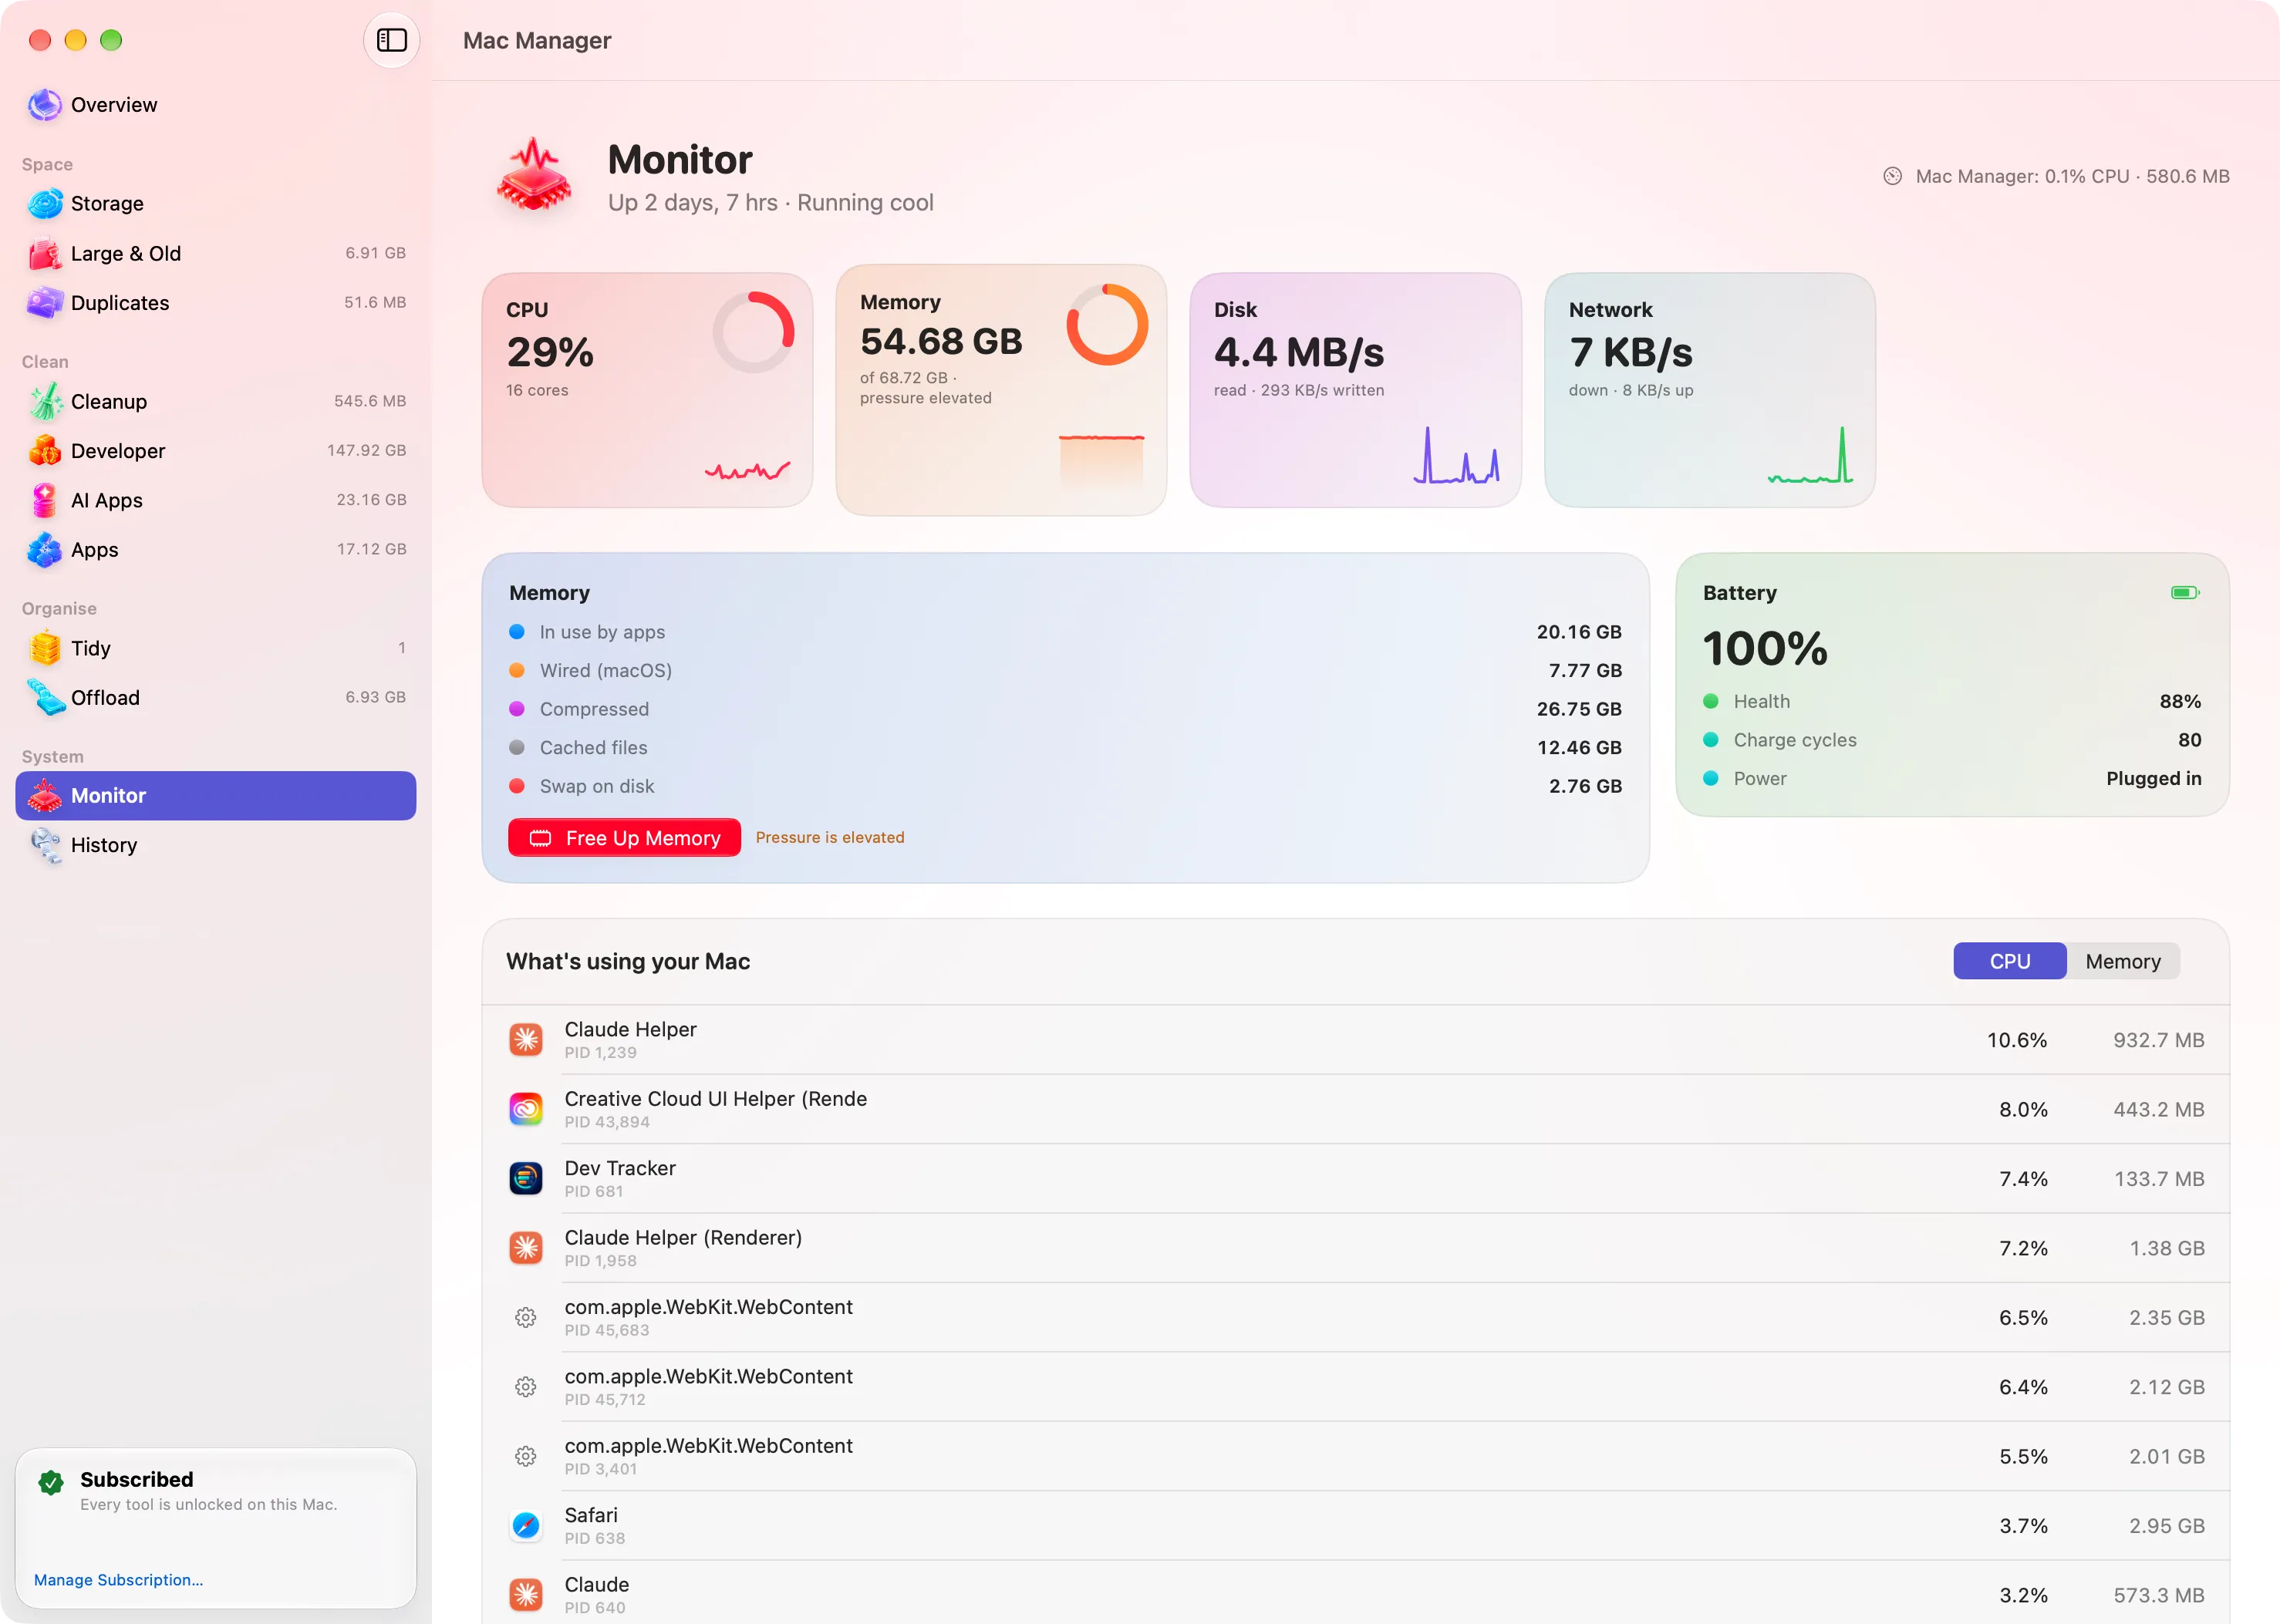Open the History page
The image size is (2280, 1624).
pos(216,845)
